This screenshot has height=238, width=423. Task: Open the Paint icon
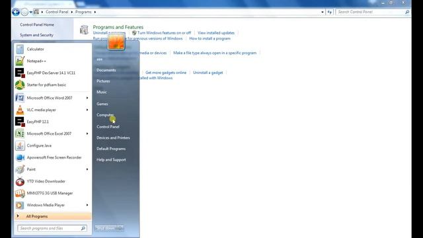[x=20, y=169]
